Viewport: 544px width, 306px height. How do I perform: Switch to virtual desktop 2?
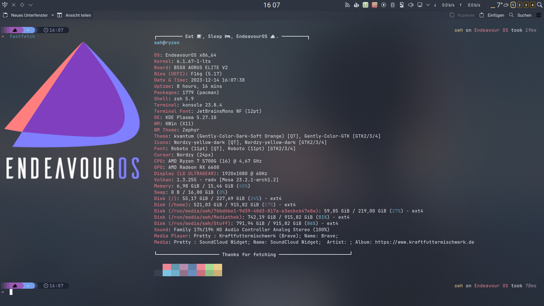click(x=520, y=5)
